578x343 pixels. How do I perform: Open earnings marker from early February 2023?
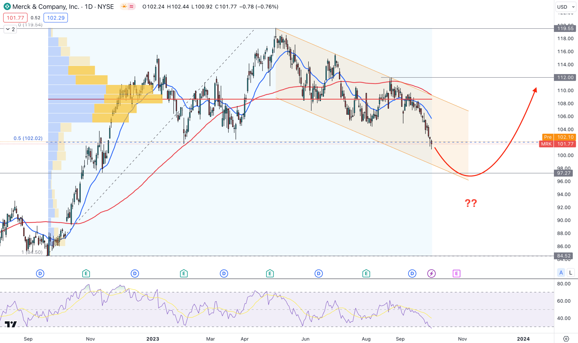(184, 273)
